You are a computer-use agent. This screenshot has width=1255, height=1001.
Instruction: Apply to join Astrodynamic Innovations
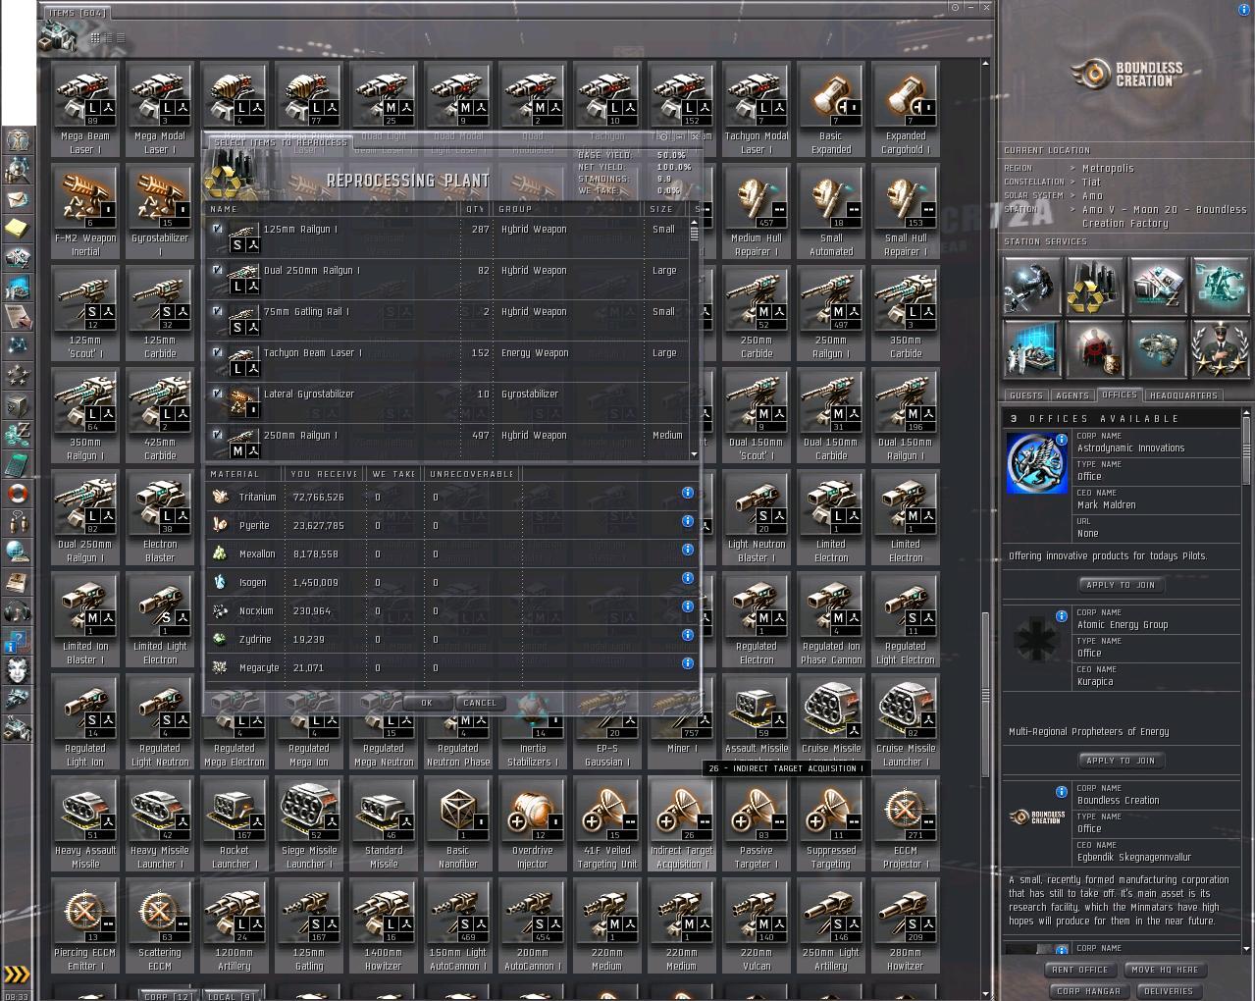1120,585
